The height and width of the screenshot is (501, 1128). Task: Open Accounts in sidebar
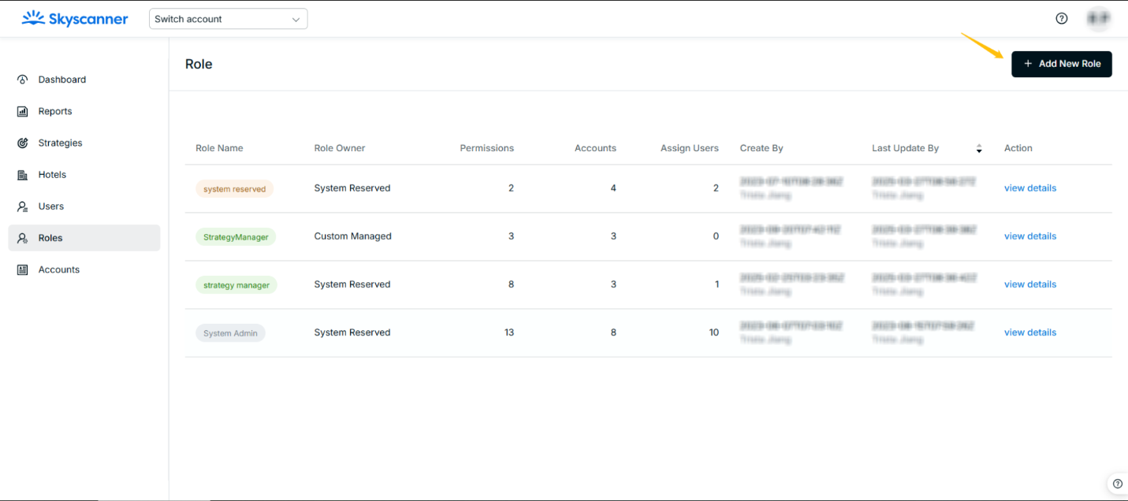(x=84, y=269)
